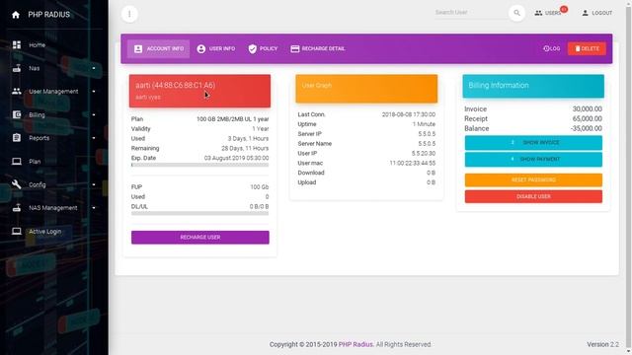Open Active Login in the sidebar

coord(45,232)
